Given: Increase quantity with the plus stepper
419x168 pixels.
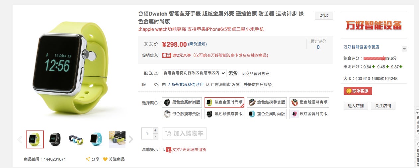Looking at the screenshot, I should click(x=155, y=130).
